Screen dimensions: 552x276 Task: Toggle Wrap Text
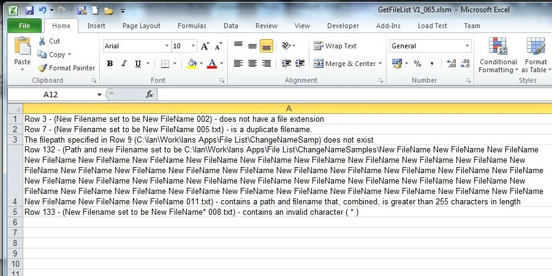[x=335, y=46]
